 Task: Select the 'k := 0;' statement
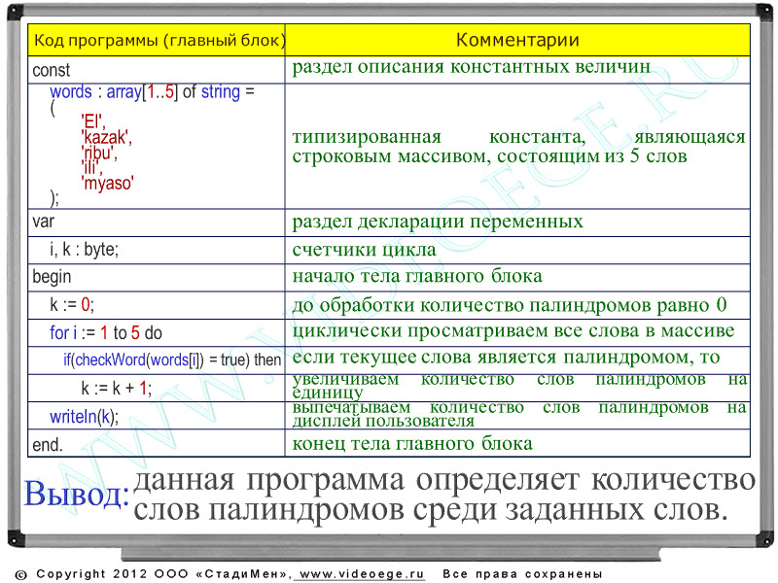pos(71,304)
